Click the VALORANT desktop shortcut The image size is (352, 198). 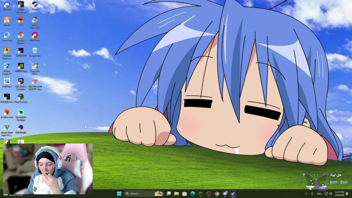pyautogui.click(x=21, y=52)
